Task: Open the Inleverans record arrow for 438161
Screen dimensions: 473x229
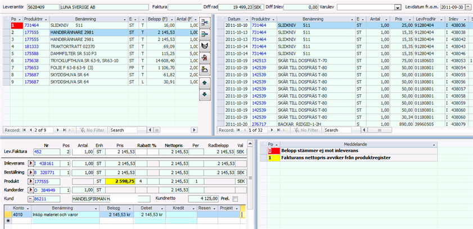Action: pyautogui.click(x=31, y=162)
